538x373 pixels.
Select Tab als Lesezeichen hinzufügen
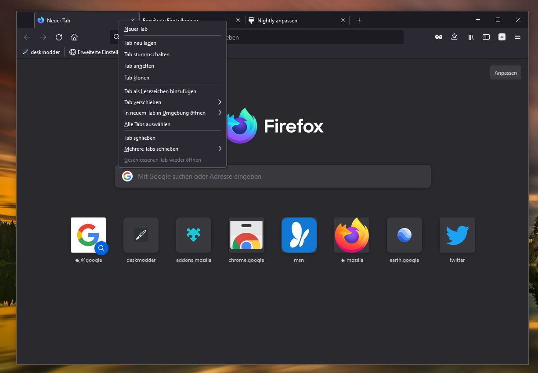(173, 91)
